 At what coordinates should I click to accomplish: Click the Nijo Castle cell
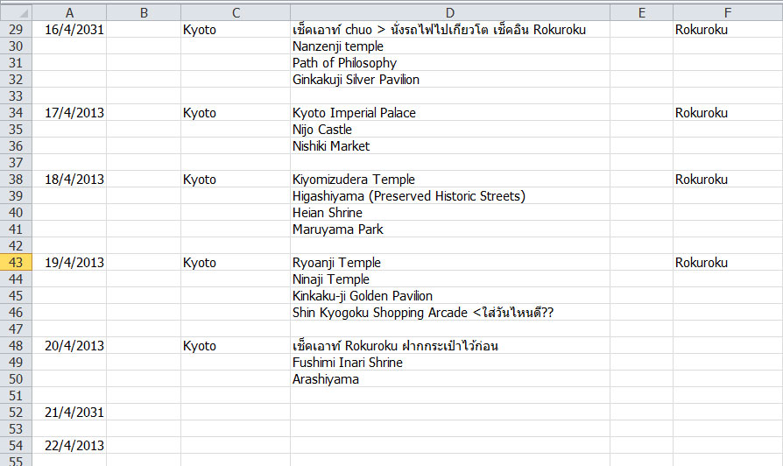click(x=450, y=130)
